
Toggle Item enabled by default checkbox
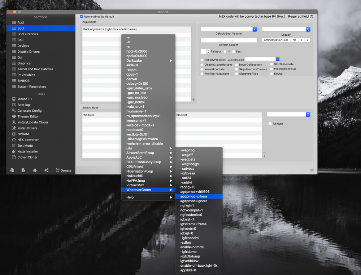tap(81, 17)
